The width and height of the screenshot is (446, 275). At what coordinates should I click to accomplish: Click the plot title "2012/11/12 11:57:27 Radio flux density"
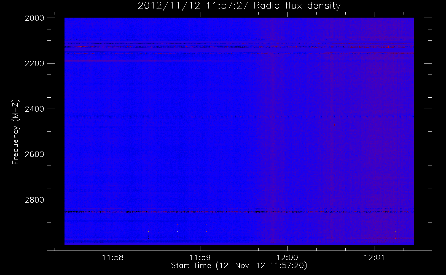[239, 5]
